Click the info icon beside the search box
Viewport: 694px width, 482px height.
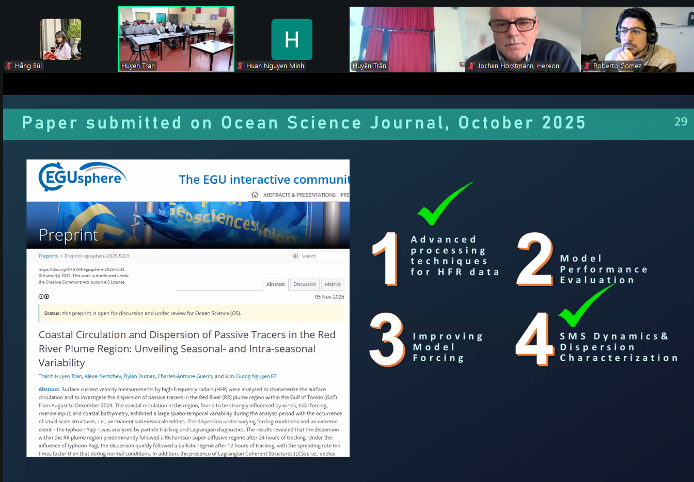coord(295,256)
